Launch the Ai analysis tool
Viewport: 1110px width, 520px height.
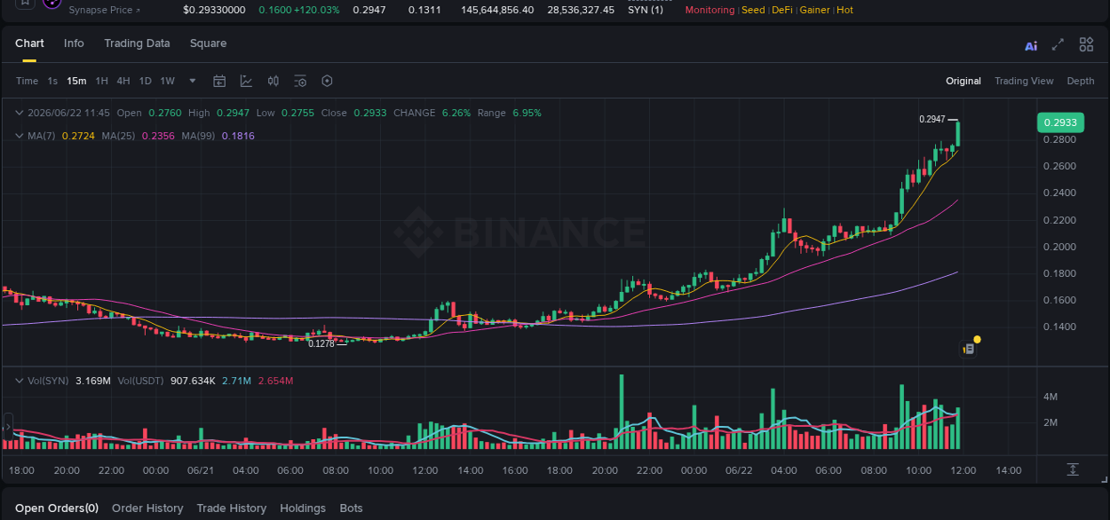(1031, 45)
